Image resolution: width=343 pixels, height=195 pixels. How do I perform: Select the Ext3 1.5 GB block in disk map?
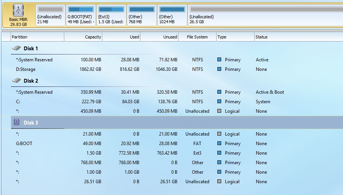[x=111, y=16]
